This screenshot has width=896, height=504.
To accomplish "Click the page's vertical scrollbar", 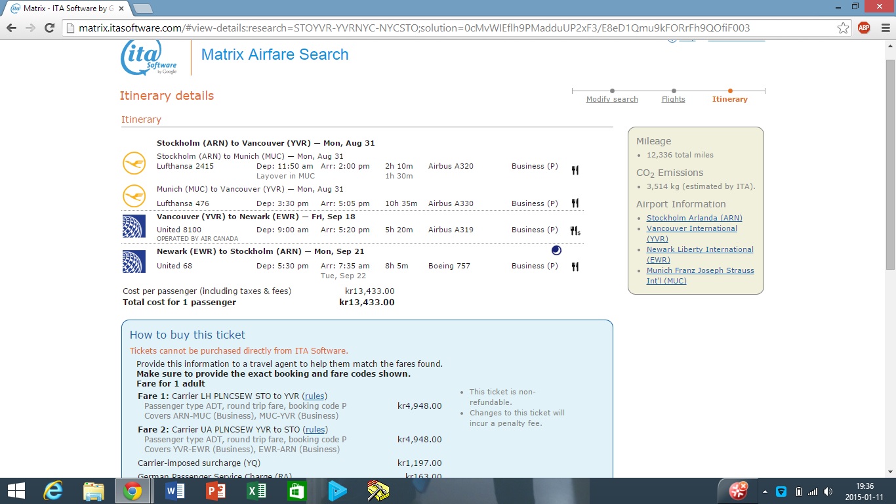I will pos(889,164).
